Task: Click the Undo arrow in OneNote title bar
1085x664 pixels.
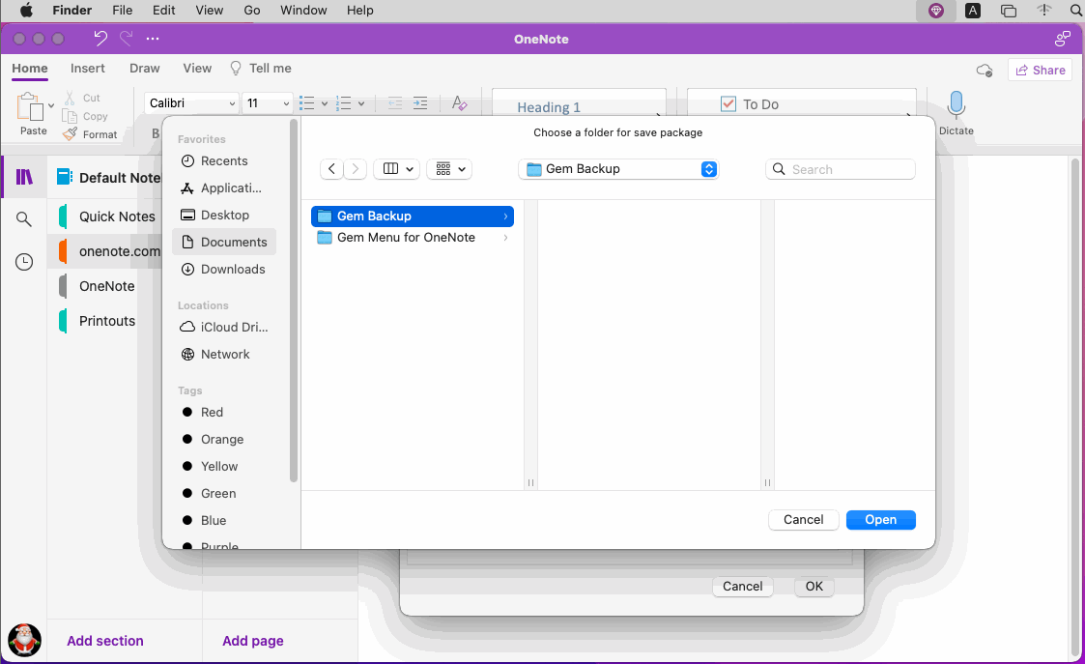Action: 100,38
